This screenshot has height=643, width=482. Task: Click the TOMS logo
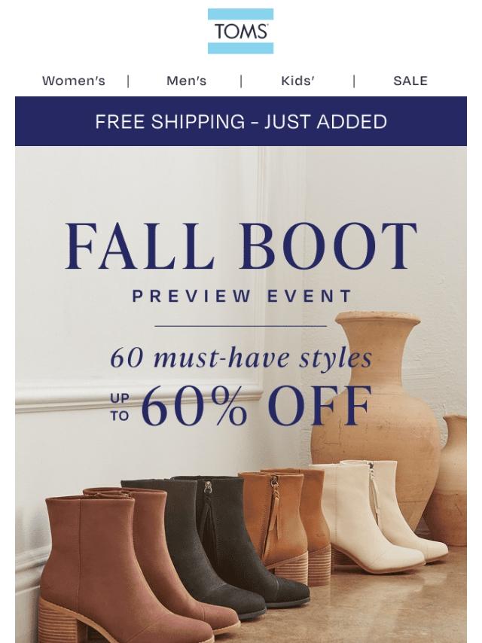point(240,31)
